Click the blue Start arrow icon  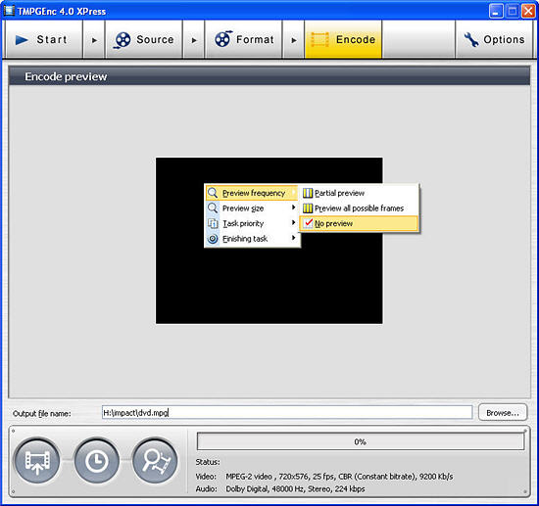pos(22,40)
